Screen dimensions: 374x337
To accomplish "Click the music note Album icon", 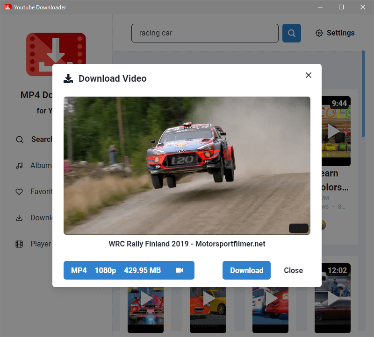I will [x=19, y=166].
